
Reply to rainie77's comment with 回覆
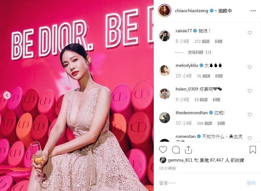(219, 41)
